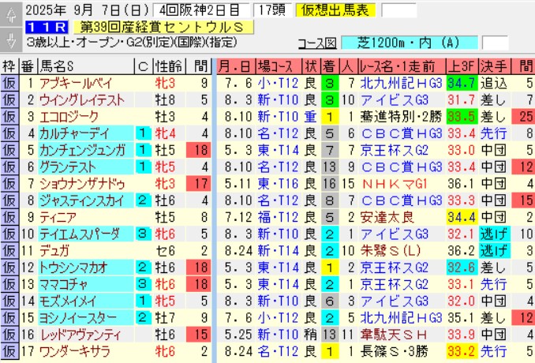The height and width of the screenshot is (363, 535).
Task: Select the 11R race number box
Action: [x=44, y=27]
